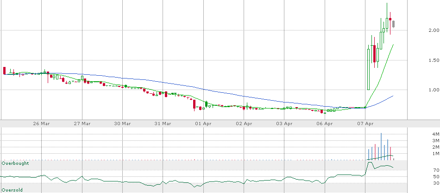Click the 2M volume axis label
The image size is (440, 193).
pyautogui.click(x=436, y=147)
